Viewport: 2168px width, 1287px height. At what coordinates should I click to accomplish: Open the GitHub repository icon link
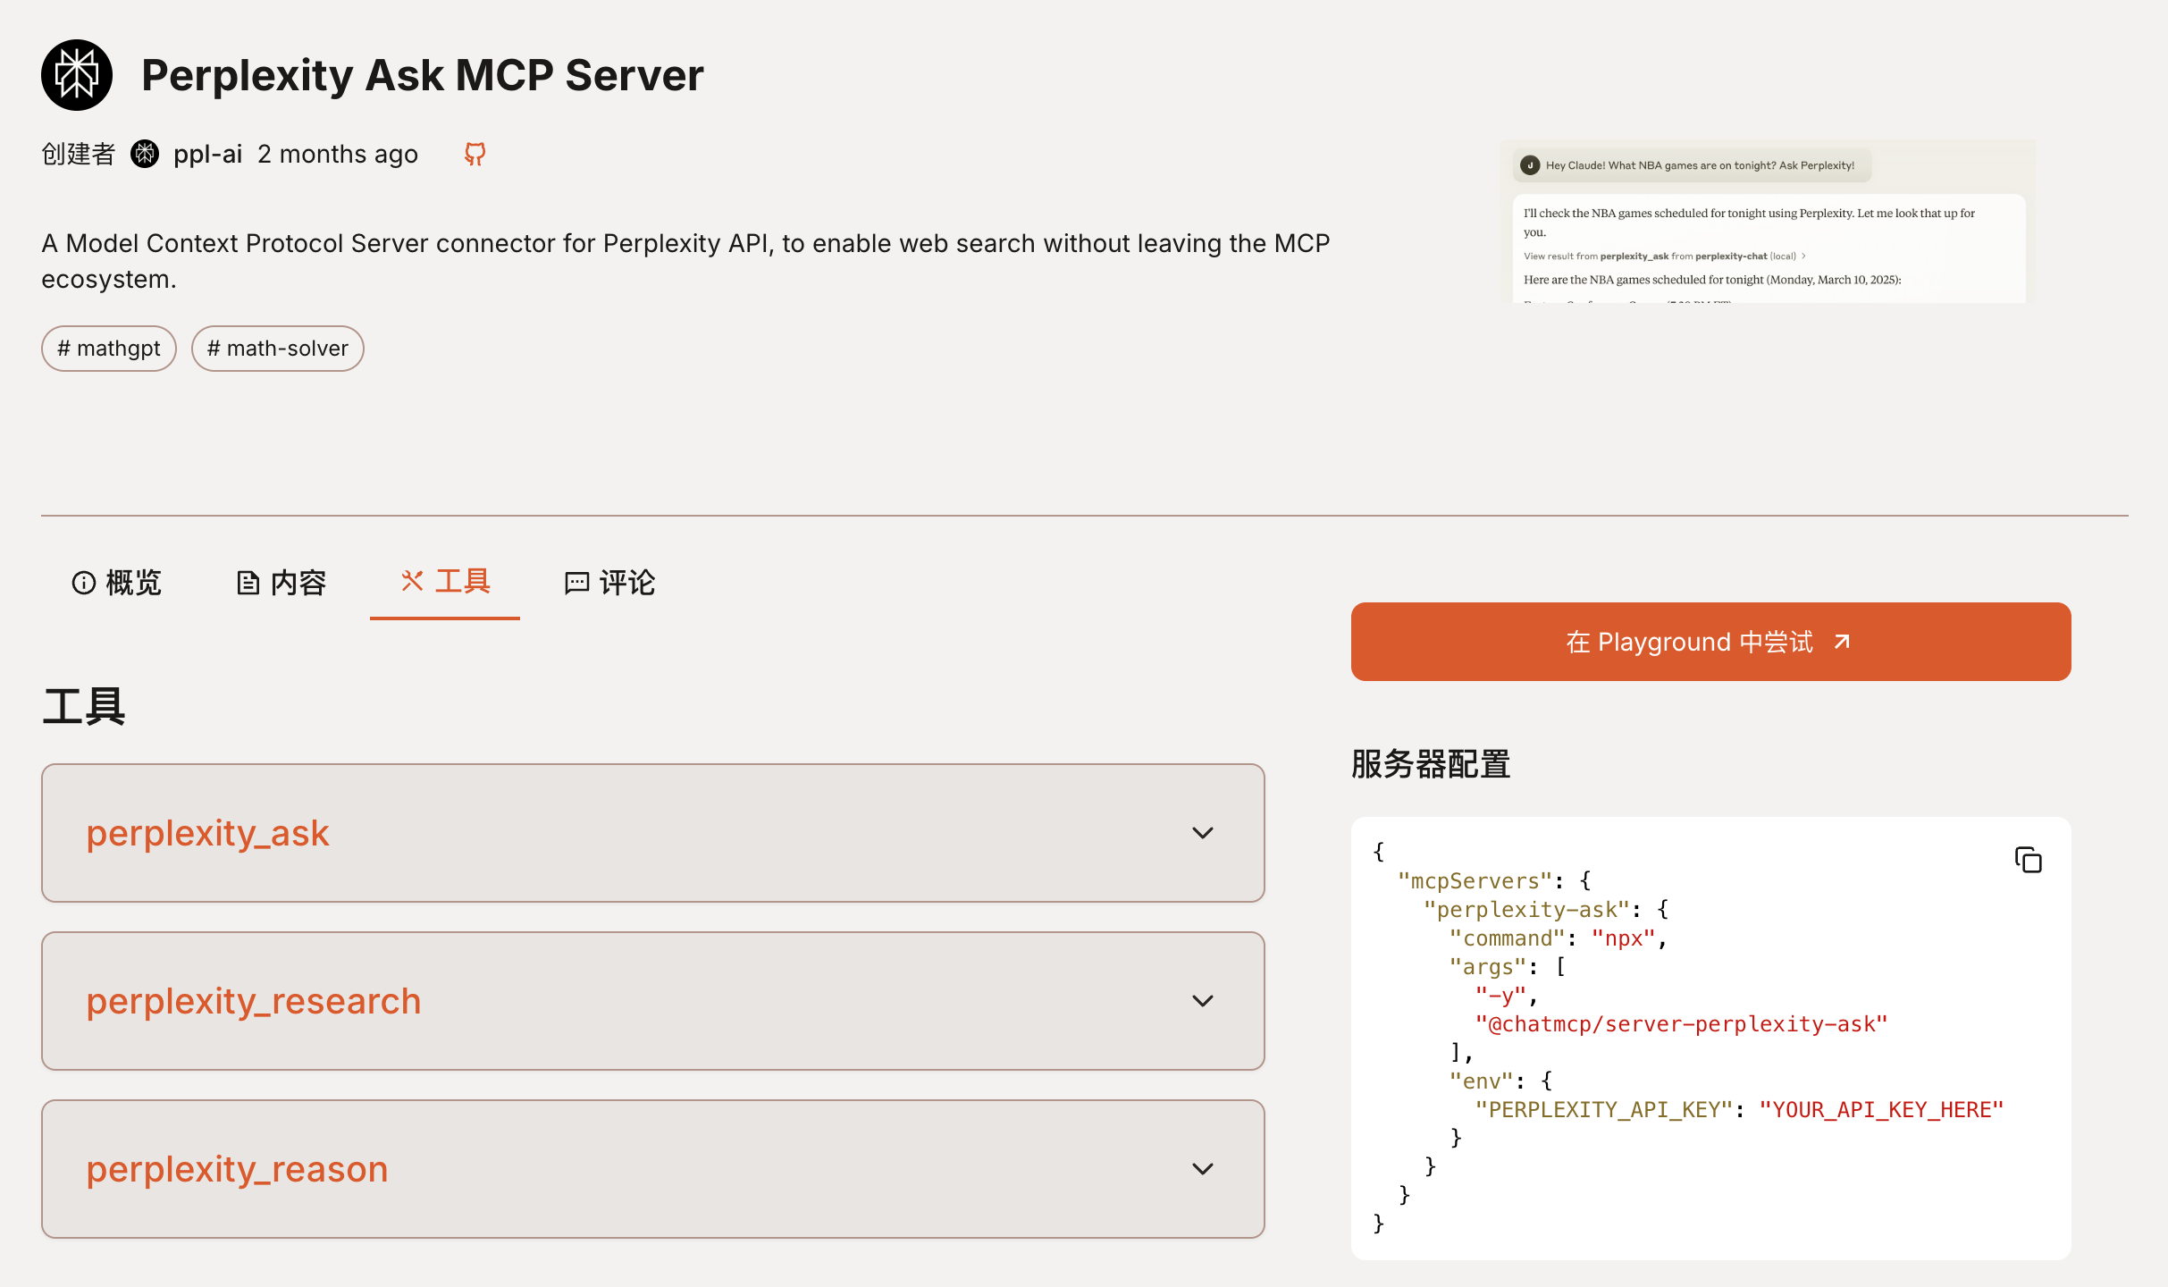475,154
